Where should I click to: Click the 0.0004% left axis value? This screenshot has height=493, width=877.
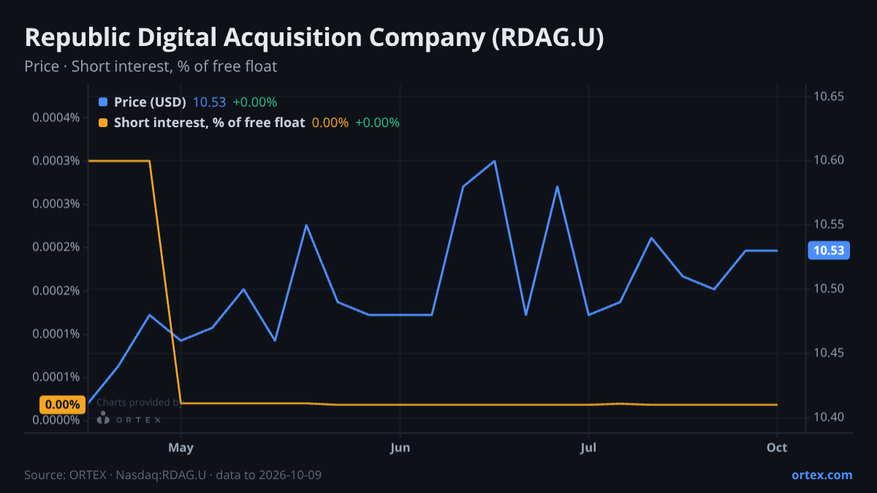(56, 118)
